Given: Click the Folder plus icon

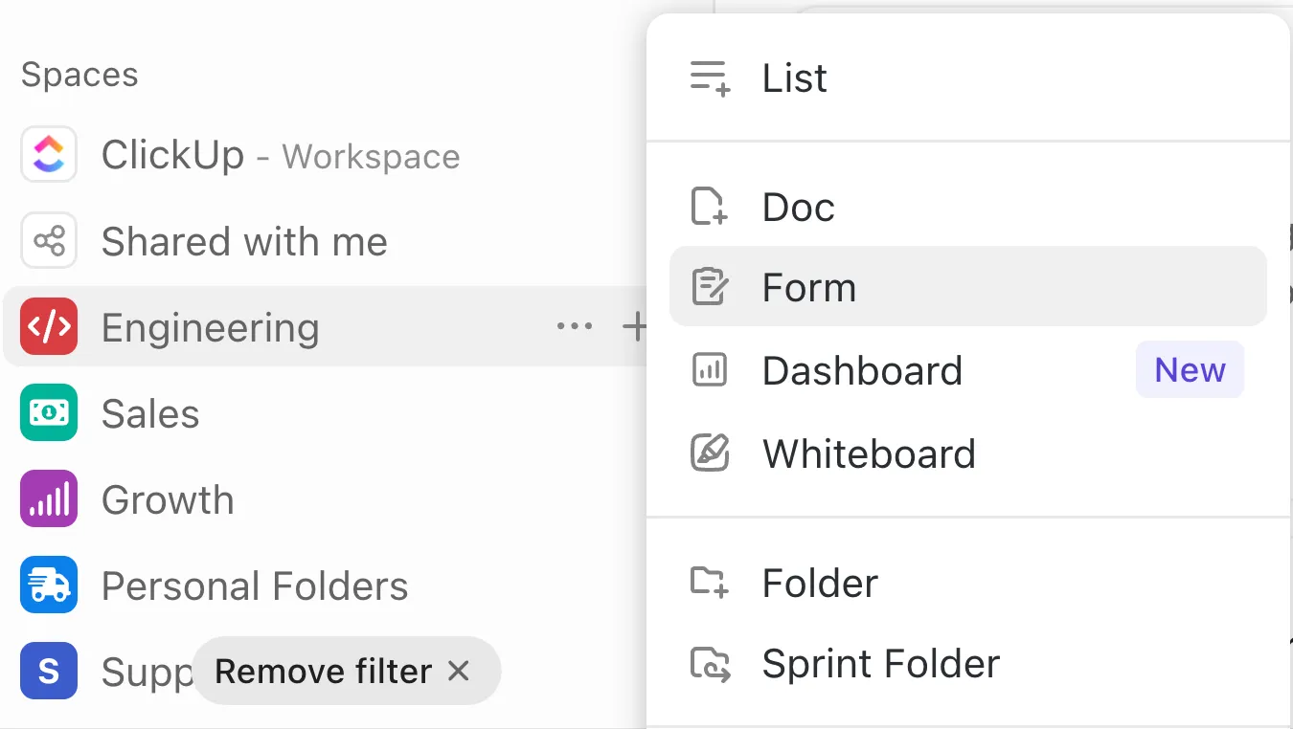Looking at the screenshot, I should pyautogui.click(x=710, y=583).
